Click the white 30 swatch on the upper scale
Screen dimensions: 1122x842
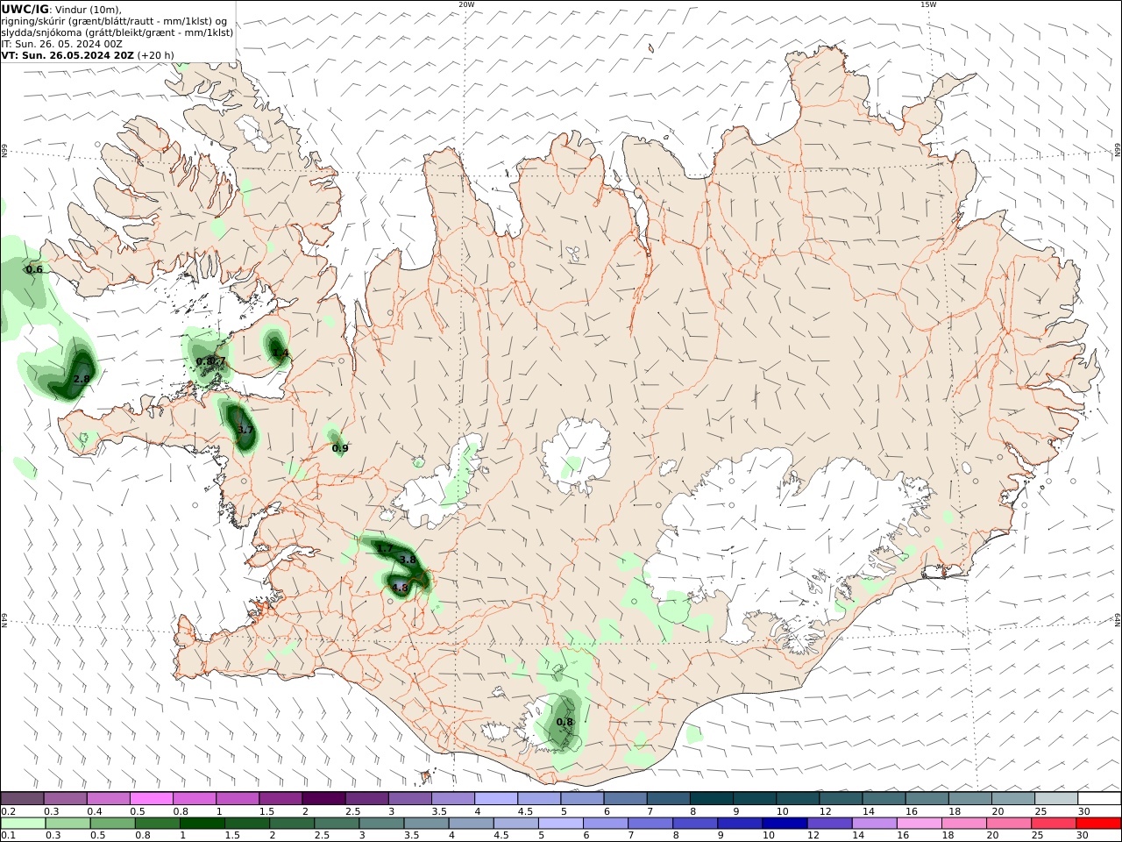(1099, 798)
